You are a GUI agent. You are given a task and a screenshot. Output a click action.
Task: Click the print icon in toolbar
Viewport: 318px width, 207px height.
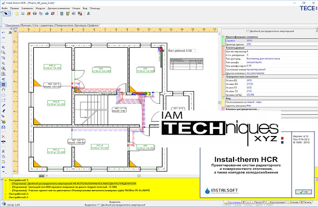pos(47,13)
